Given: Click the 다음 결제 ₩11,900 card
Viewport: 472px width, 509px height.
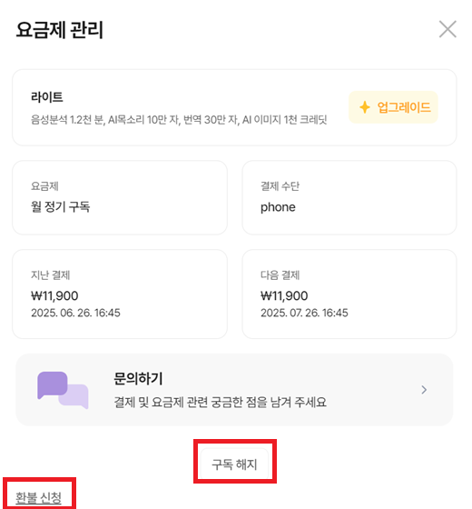Looking at the screenshot, I should [349, 294].
